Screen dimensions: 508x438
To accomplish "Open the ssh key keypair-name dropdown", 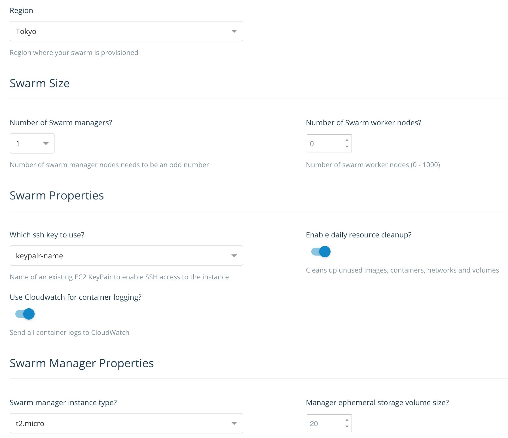I will click(126, 256).
